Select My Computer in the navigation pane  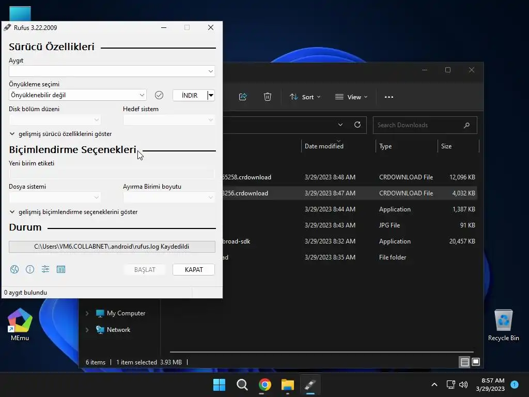126,313
